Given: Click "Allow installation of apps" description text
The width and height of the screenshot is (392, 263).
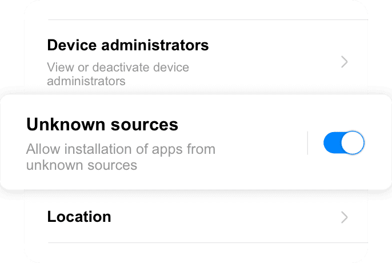Looking at the screenshot, I should pos(121,150).
